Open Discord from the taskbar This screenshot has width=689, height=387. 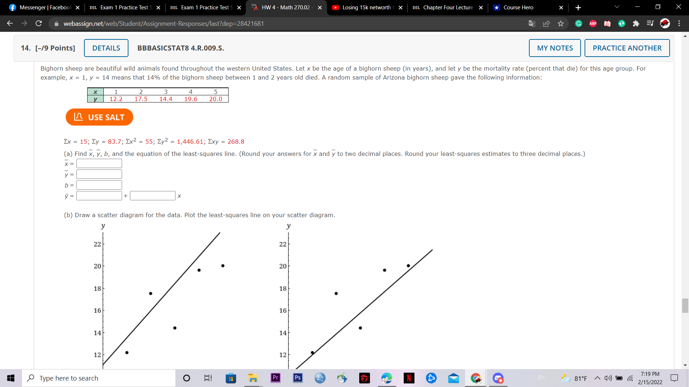498,378
